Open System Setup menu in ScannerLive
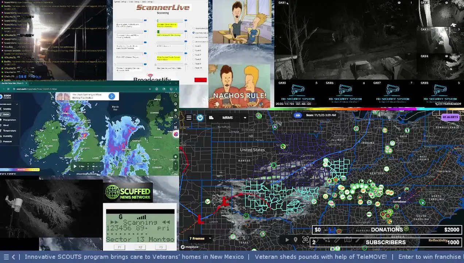Image resolution: width=464 pixels, height=263 pixels. coord(120,2)
